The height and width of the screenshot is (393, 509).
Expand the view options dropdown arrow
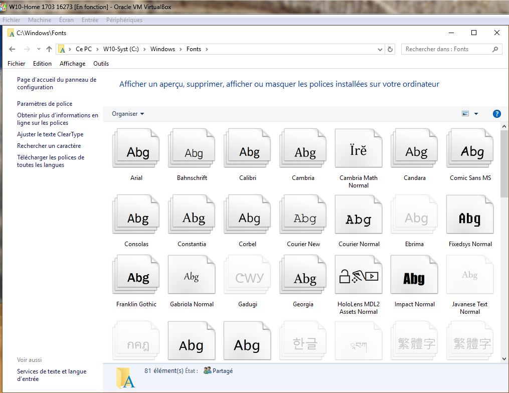click(476, 114)
